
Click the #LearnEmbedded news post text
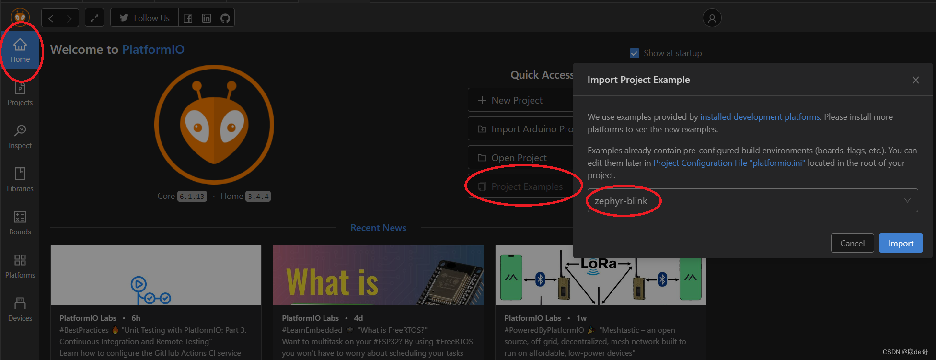(x=378, y=341)
